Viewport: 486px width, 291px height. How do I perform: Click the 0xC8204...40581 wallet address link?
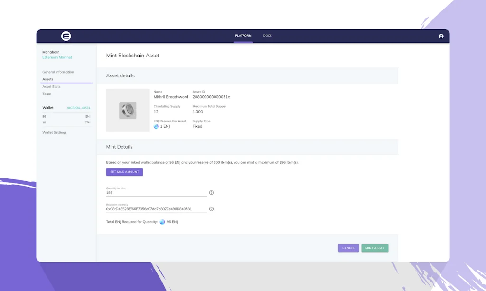(x=79, y=107)
